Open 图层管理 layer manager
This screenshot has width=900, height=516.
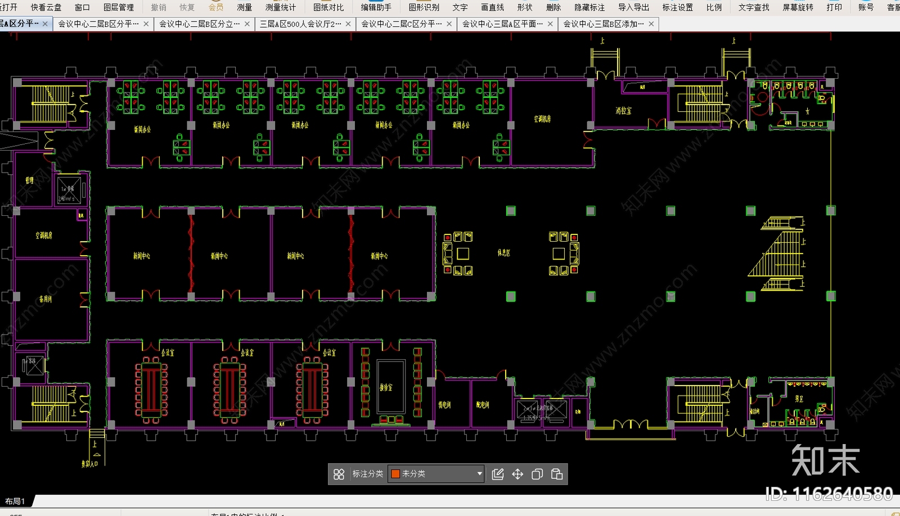[x=119, y=7]
